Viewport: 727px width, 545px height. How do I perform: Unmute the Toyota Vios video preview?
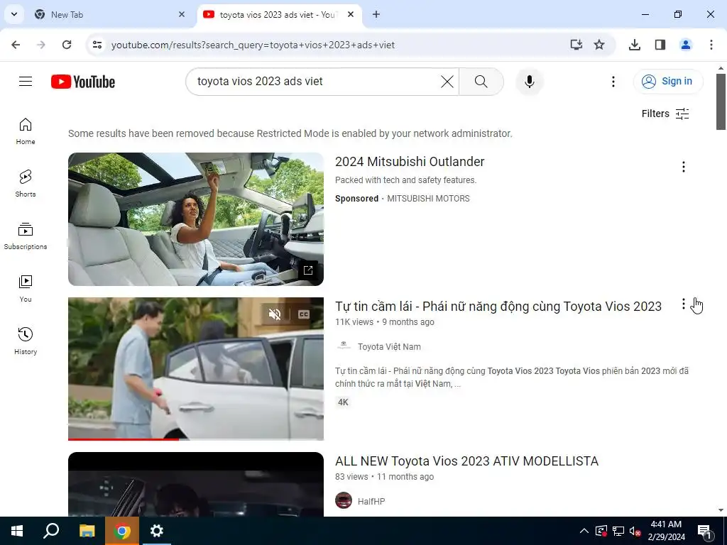pos(275,314)
